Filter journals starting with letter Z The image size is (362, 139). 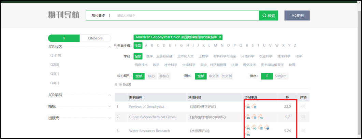tap(295, 45)
